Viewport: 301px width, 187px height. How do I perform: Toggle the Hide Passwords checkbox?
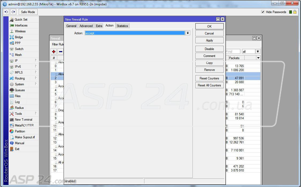coord(263,12)
